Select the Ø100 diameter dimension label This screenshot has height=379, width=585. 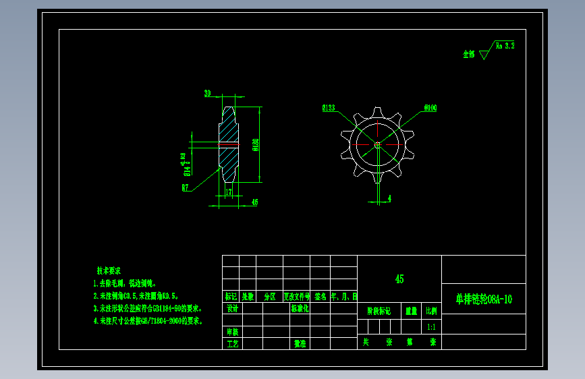(x=430, y=108)
